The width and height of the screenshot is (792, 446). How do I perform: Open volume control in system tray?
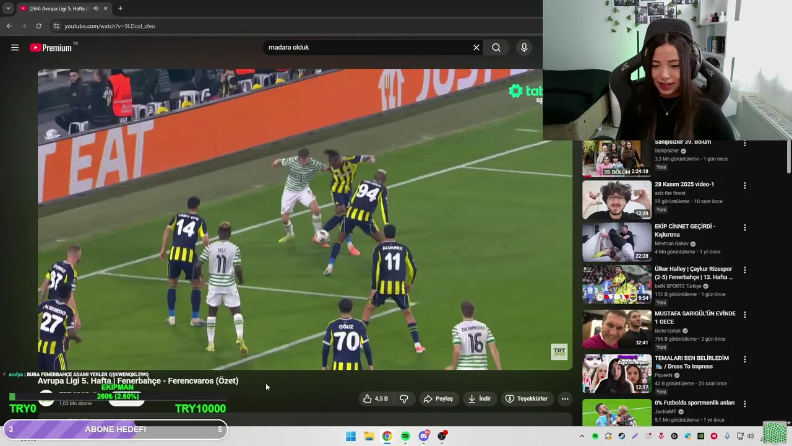coord(751,436)
